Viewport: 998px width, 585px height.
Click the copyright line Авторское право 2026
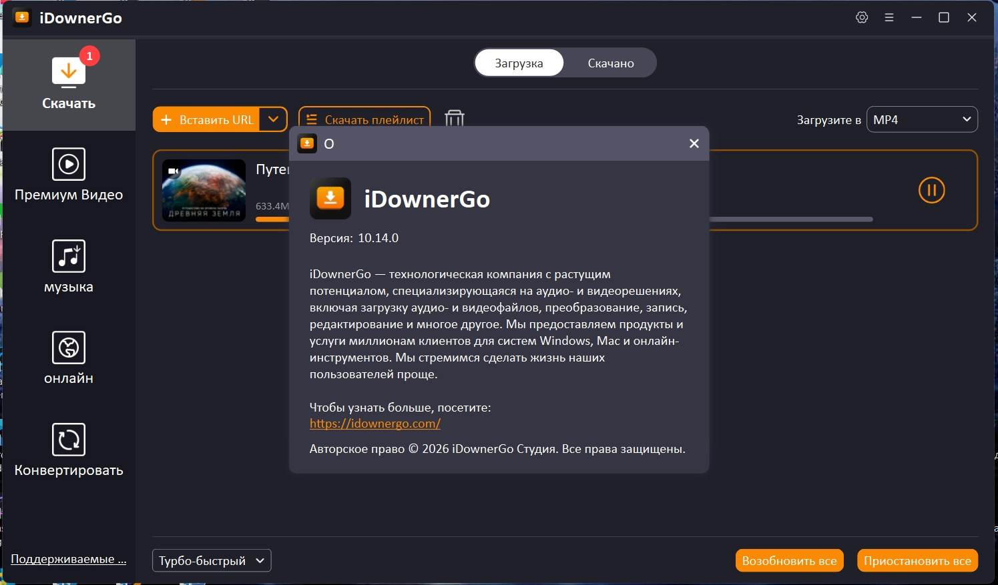click(x=497, y=449)
